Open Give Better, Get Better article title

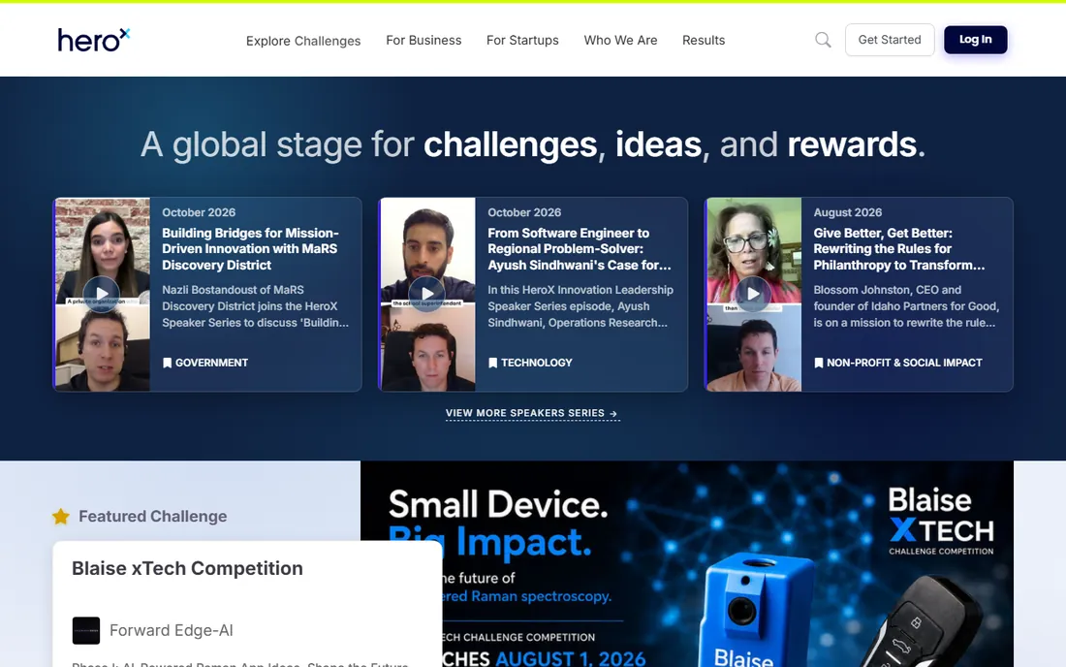pos(898,249)
